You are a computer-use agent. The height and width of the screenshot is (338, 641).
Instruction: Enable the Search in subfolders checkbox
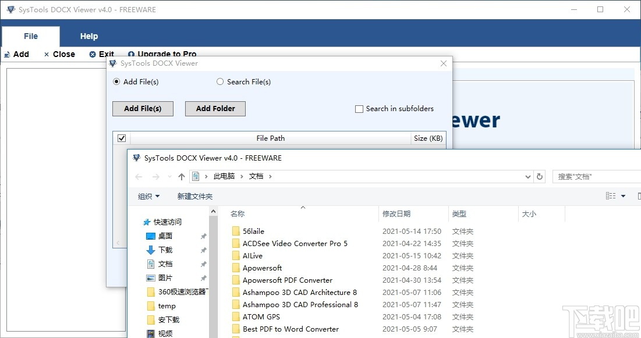click(x=359, y=109)
